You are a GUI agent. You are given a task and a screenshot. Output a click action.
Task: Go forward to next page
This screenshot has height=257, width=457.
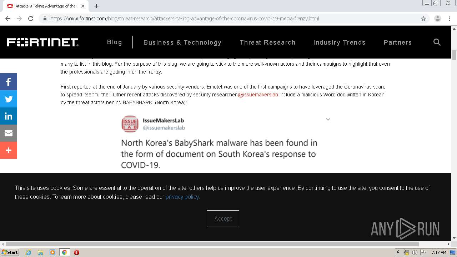pos(19,19)
